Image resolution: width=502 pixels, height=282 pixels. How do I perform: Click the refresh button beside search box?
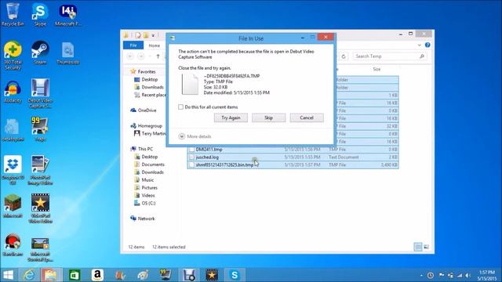pos(344,56)
